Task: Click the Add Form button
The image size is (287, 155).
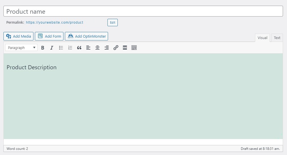Action: (x=49, y=36)
